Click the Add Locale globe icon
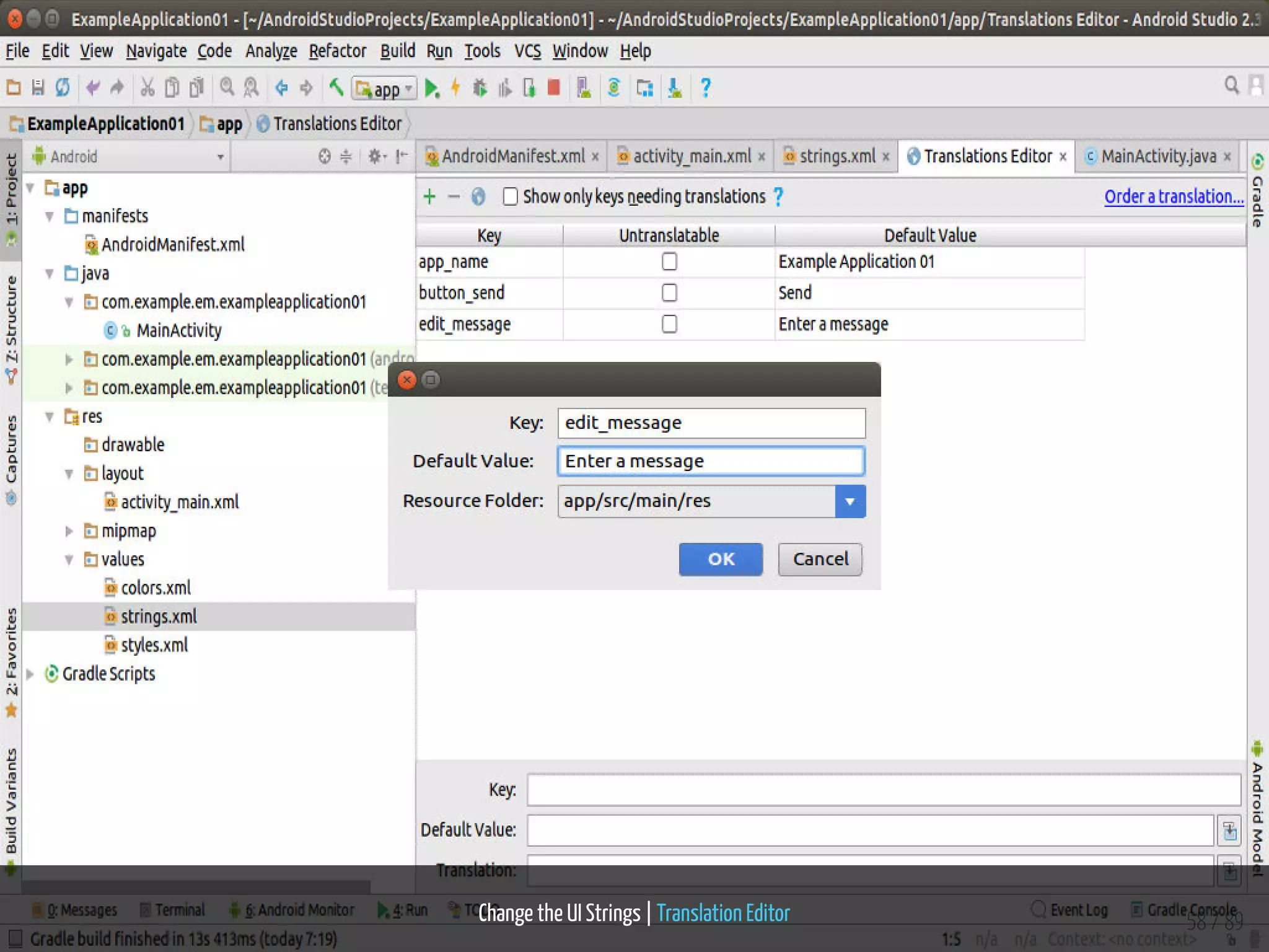Screen dimensions: 1269x952 click(478, 197)
